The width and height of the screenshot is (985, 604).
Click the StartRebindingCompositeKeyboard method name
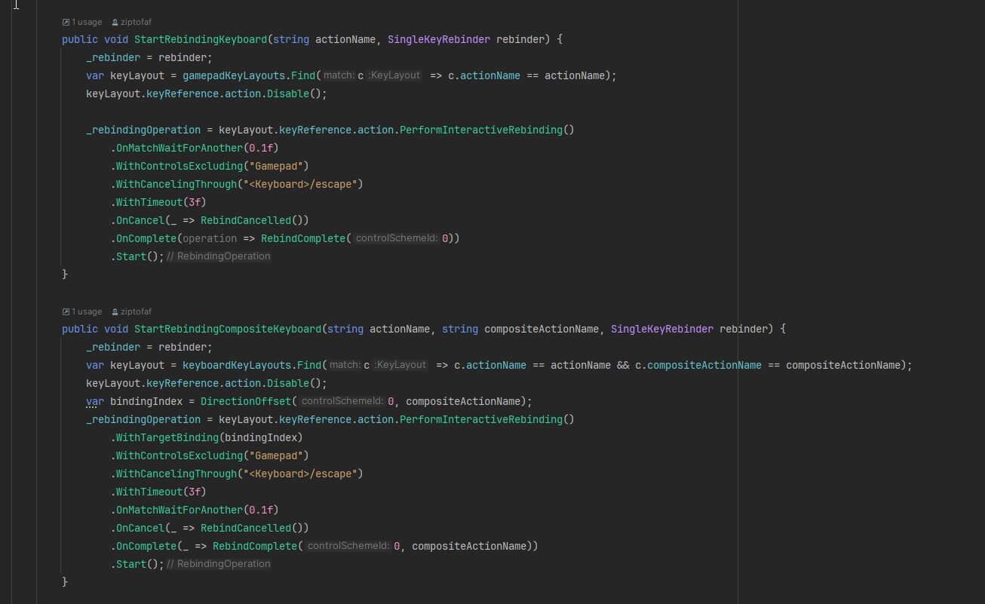point(227,329)
